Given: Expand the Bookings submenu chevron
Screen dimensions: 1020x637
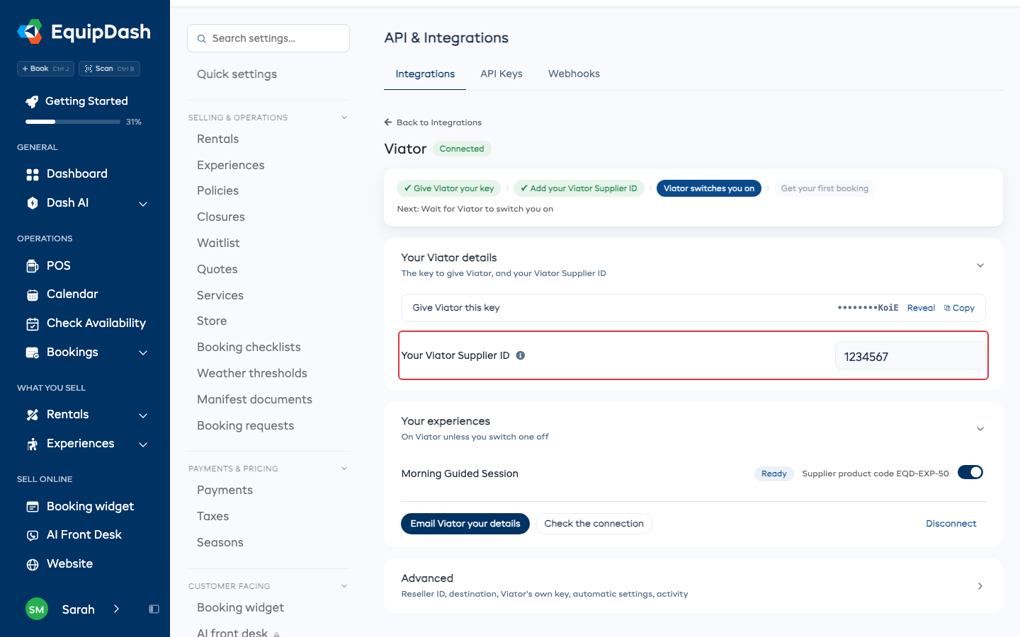Looking at the screenshot, I should coord(143,353).
